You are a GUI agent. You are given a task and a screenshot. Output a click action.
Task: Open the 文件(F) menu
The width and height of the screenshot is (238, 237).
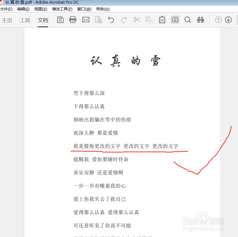click(x=6, y=9)
